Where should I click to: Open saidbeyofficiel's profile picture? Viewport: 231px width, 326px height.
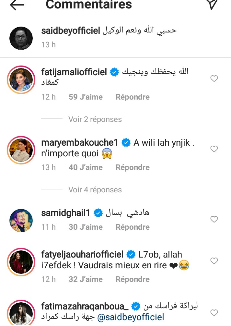[21, 38]
